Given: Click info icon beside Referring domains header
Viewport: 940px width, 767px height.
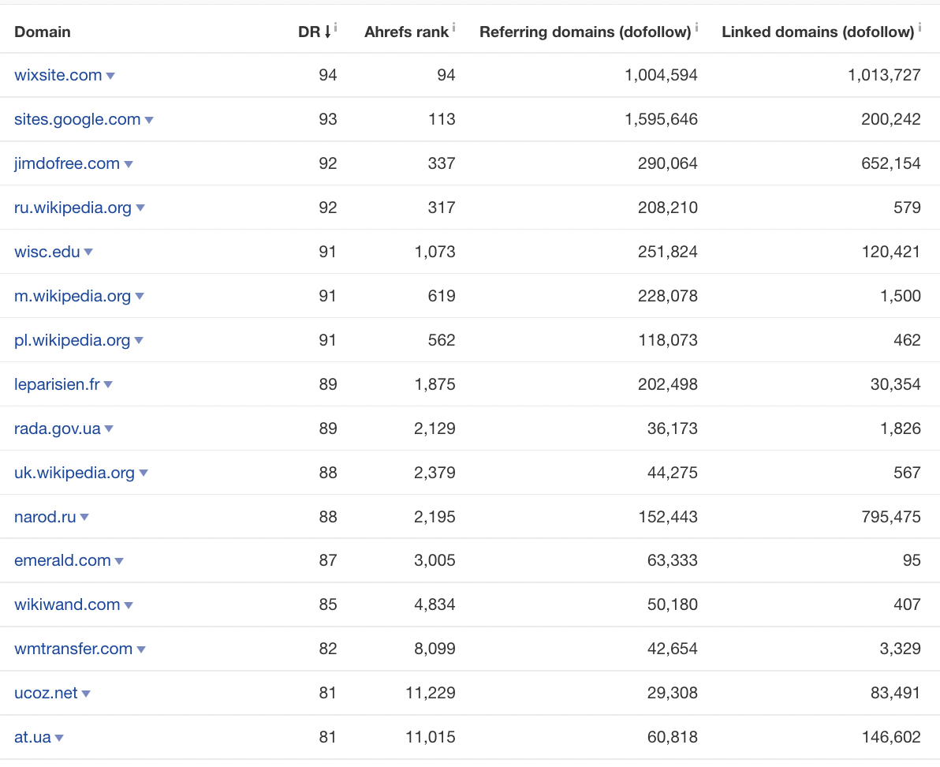Looking at the screenshot, I should coord(697,28).
